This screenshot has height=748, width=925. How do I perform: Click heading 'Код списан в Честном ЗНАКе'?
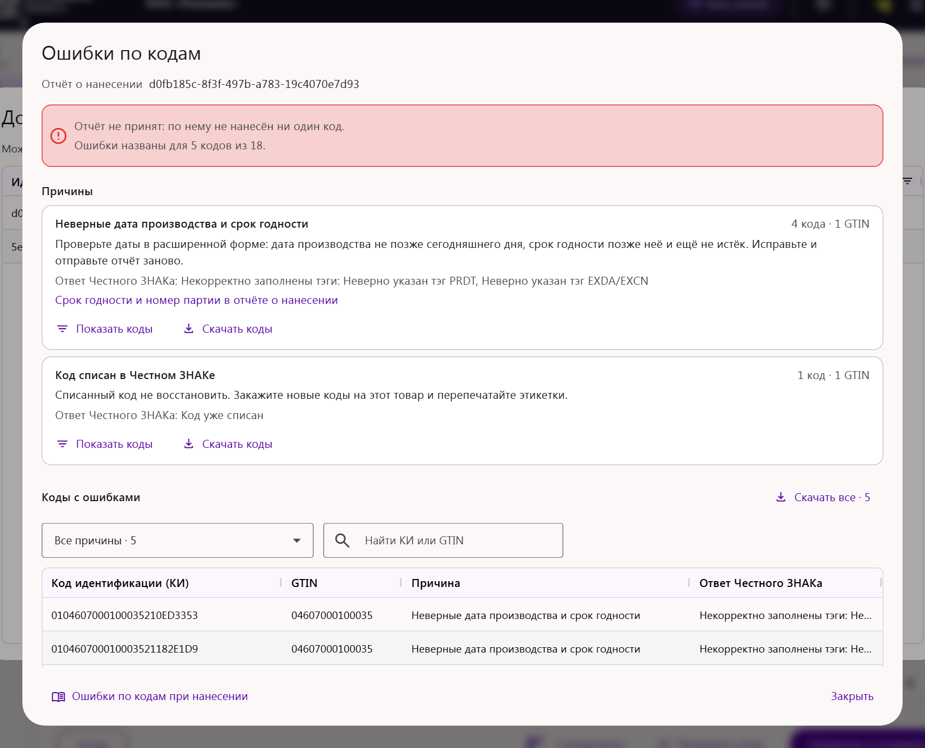[135, 375]
